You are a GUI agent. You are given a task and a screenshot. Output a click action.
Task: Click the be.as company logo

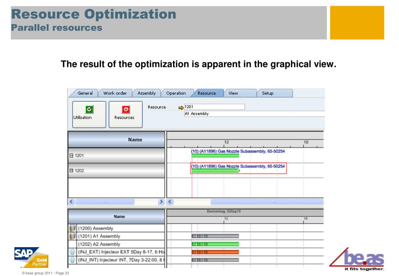(356, 258)
